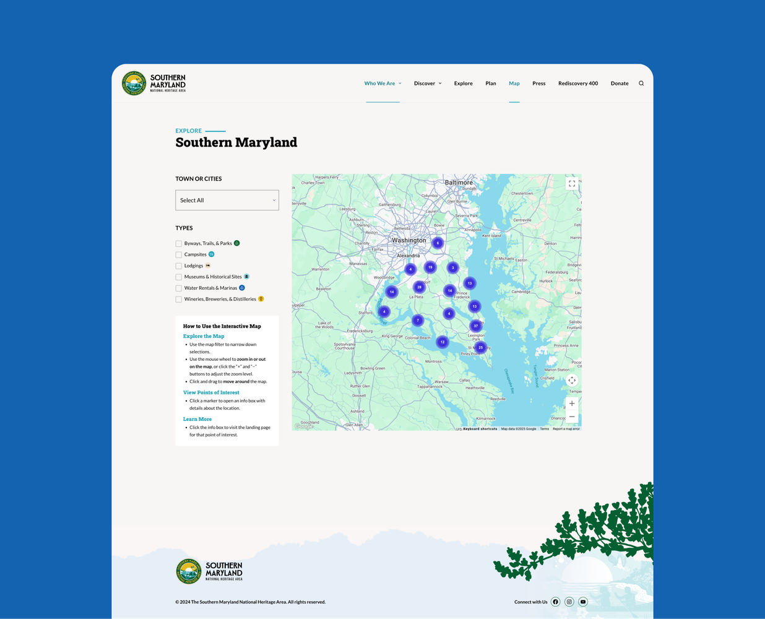Open the Facebook social icon in footer

point(555,601)
